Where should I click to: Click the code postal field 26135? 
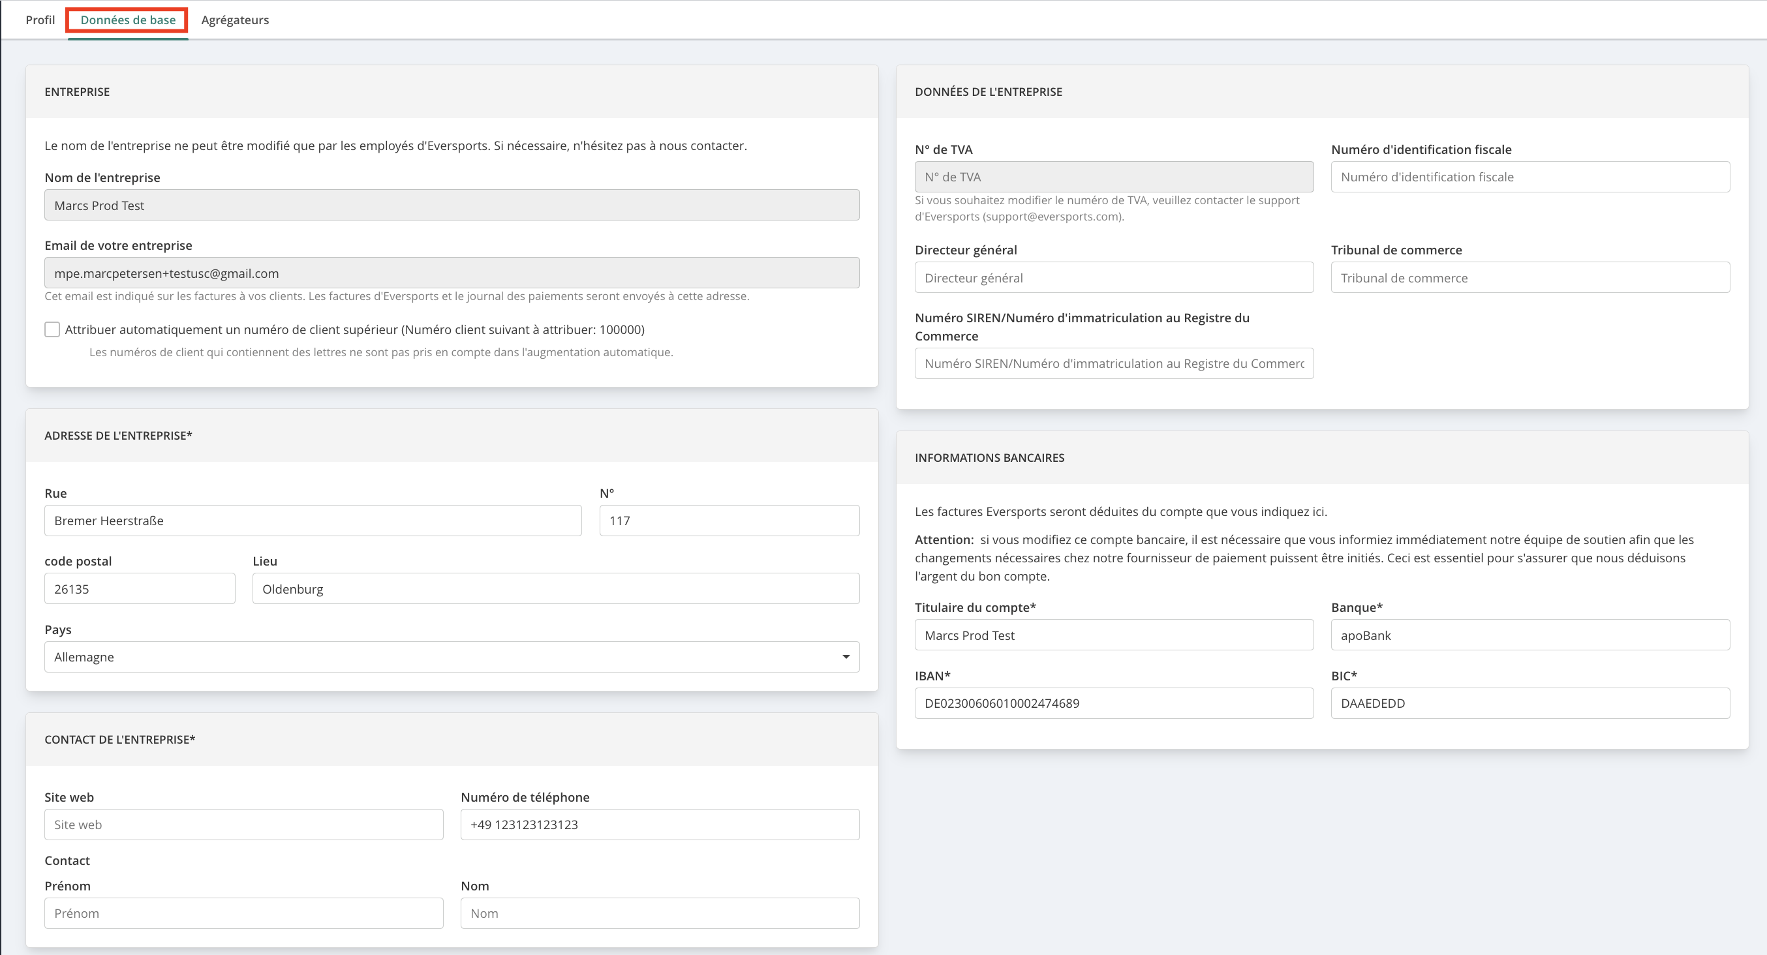140,588
